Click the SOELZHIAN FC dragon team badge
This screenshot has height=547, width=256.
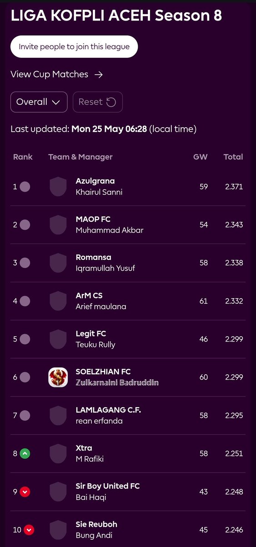(x=58, y=377)
